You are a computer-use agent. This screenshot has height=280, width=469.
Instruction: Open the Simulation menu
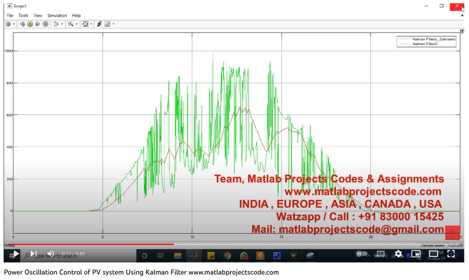57,15
